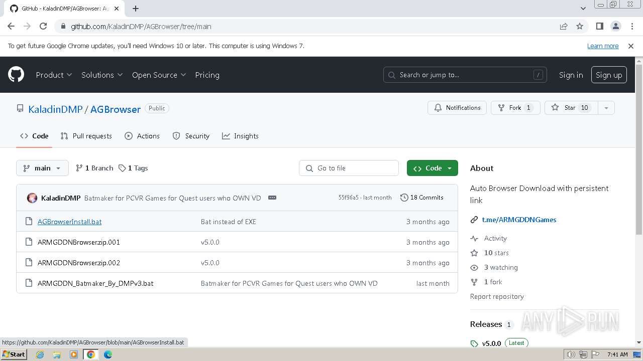Viewport: 643px width, 361px height.
Task: Open the AGBrowser repository link
Action: point(116,109)
